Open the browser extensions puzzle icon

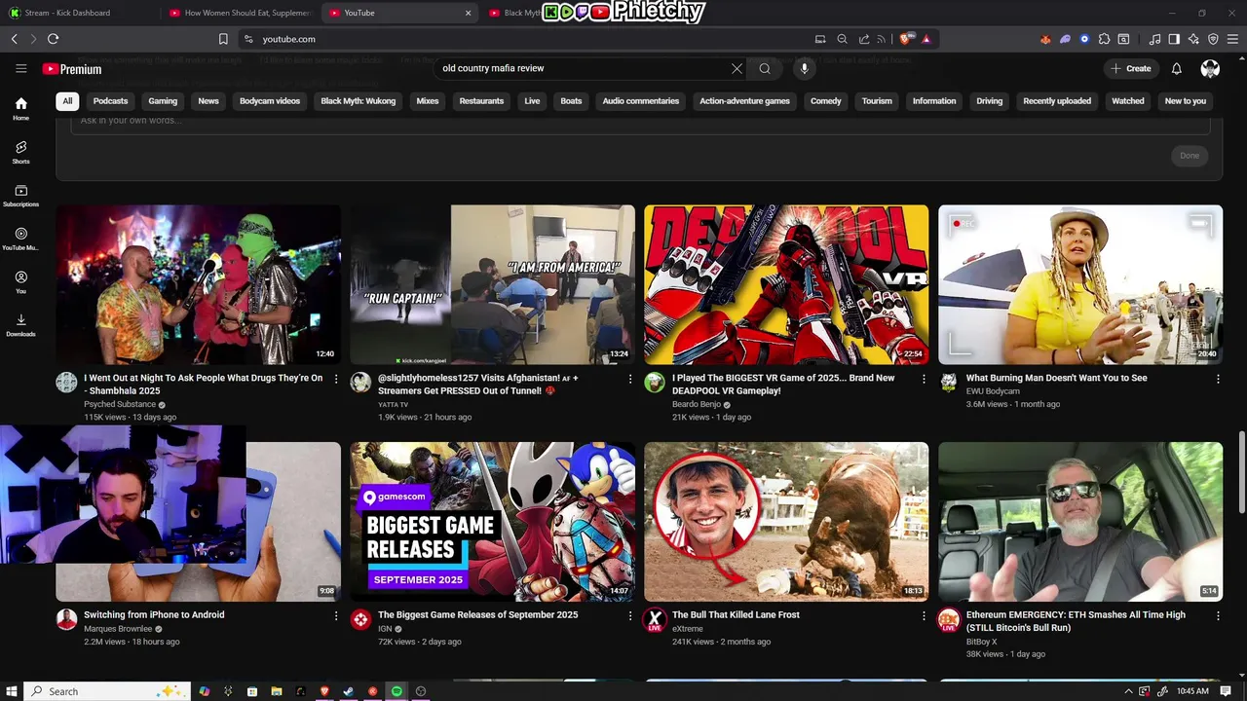[1104, 39]
